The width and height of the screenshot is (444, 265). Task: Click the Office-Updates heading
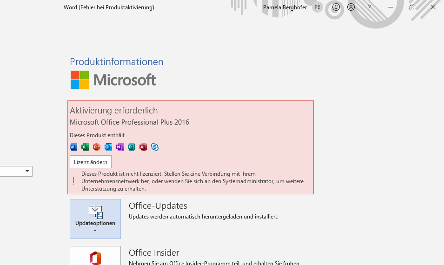point(158,206)
